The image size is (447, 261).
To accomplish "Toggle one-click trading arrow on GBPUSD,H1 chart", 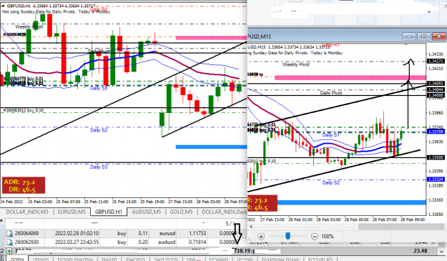I will (x=4, y=6).
